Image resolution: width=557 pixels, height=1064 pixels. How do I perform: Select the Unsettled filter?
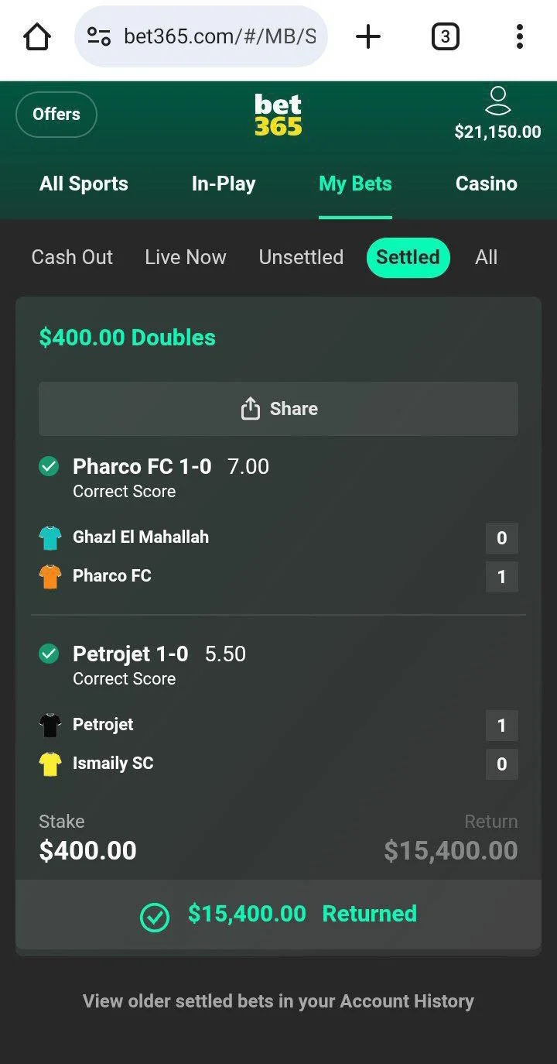(x=301, y=257)
